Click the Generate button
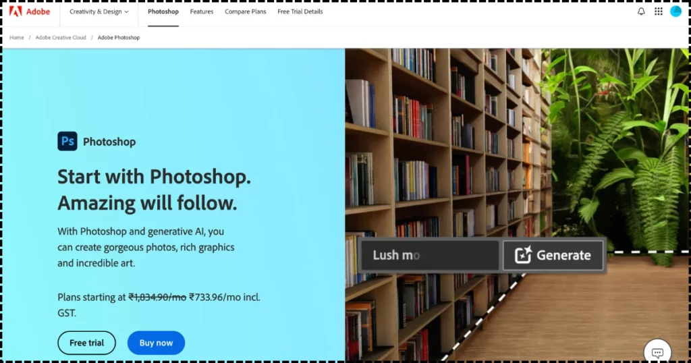 coord(553,255)
